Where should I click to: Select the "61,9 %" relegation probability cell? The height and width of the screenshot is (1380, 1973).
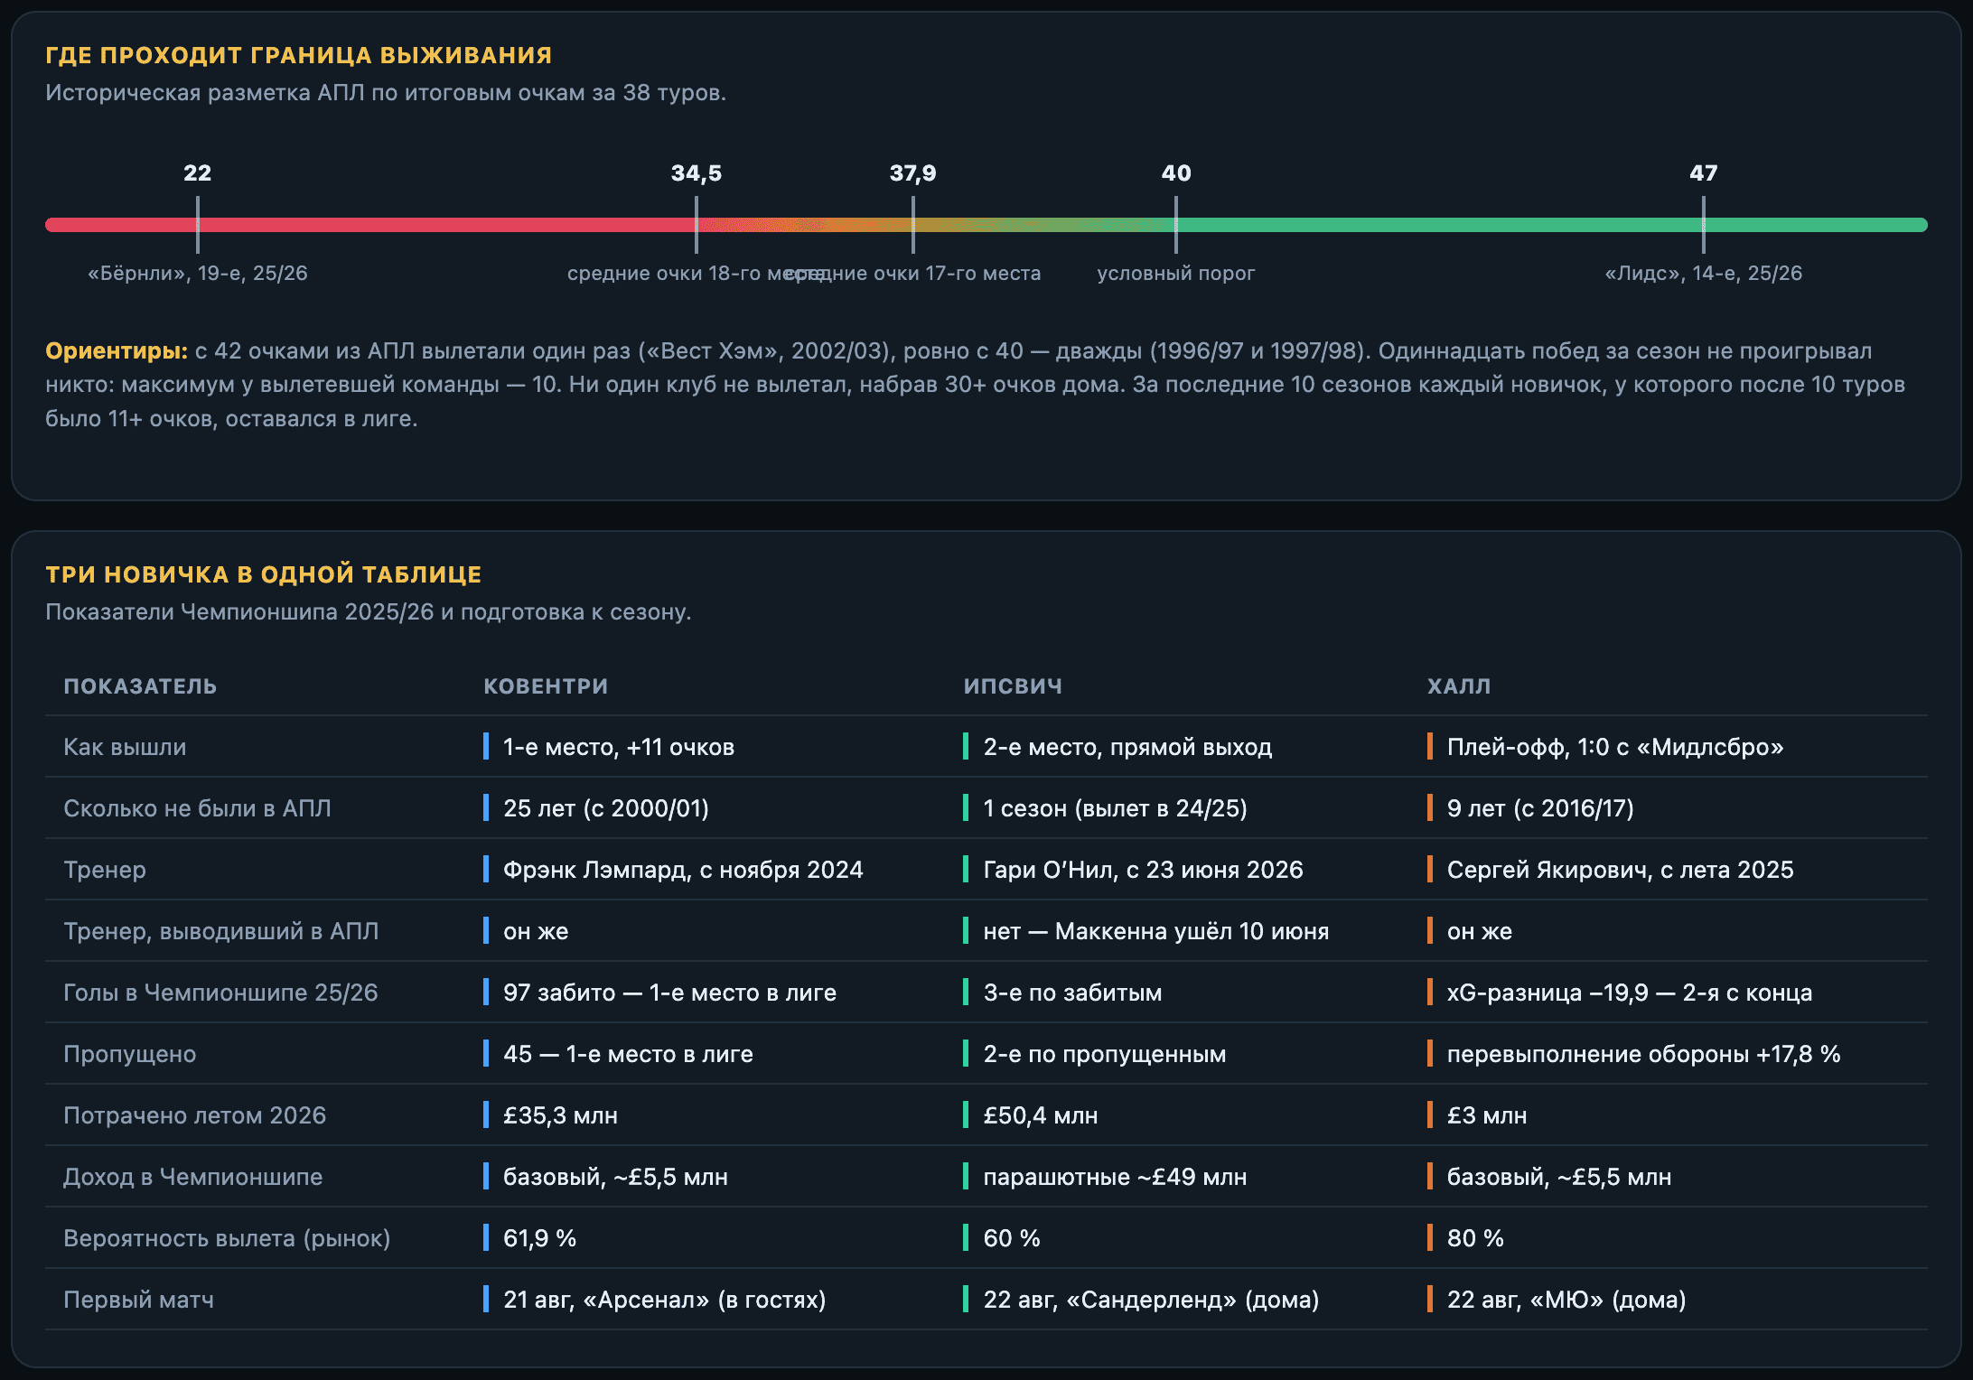539,1238
